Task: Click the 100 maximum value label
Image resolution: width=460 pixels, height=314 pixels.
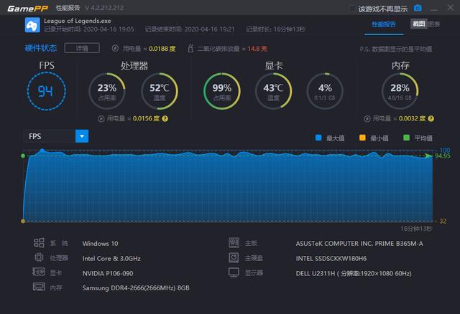Action: coord(445,150)
